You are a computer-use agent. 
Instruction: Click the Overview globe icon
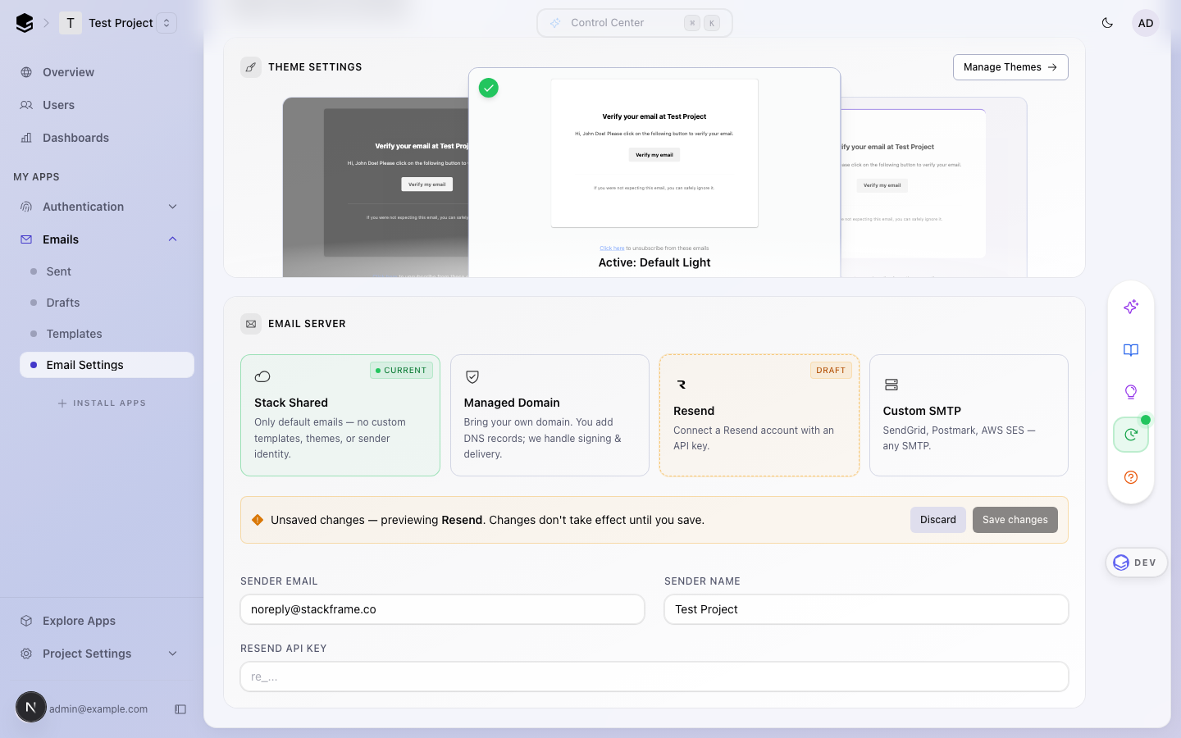26,72
